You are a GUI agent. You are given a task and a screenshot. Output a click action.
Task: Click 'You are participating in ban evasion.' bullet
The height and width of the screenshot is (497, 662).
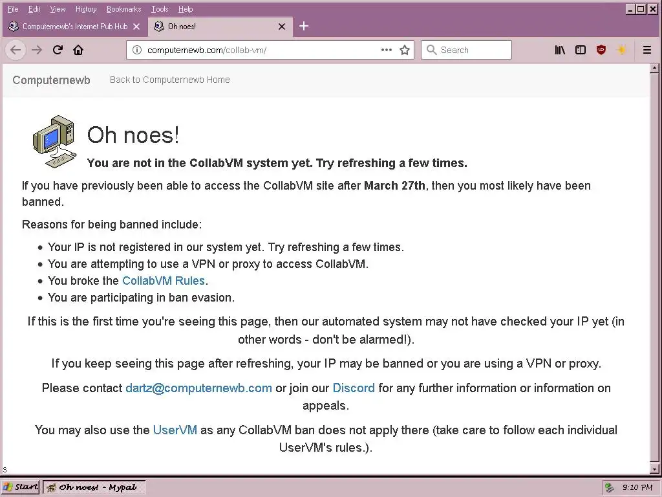point(141,298)
